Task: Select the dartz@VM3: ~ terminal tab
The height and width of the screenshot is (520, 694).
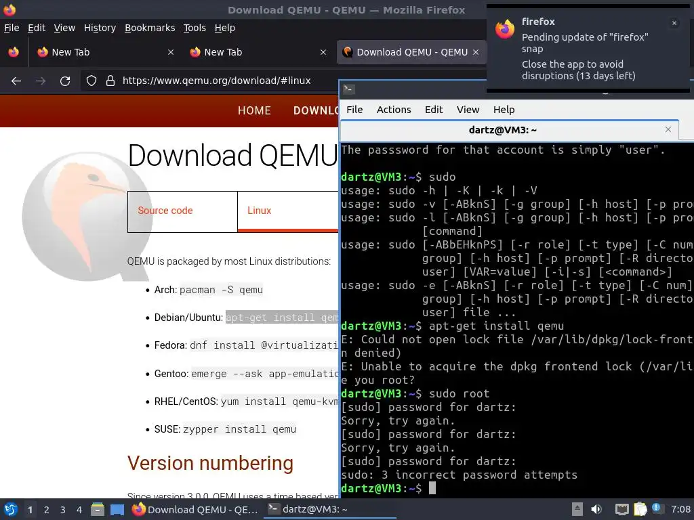Action: (x=509, y=130)
